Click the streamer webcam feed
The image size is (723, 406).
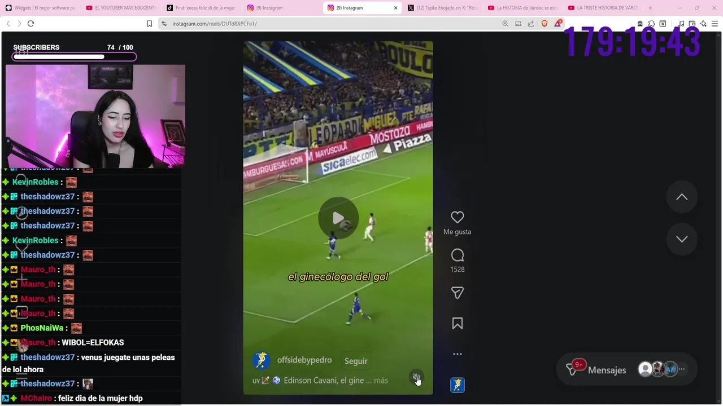95,116
